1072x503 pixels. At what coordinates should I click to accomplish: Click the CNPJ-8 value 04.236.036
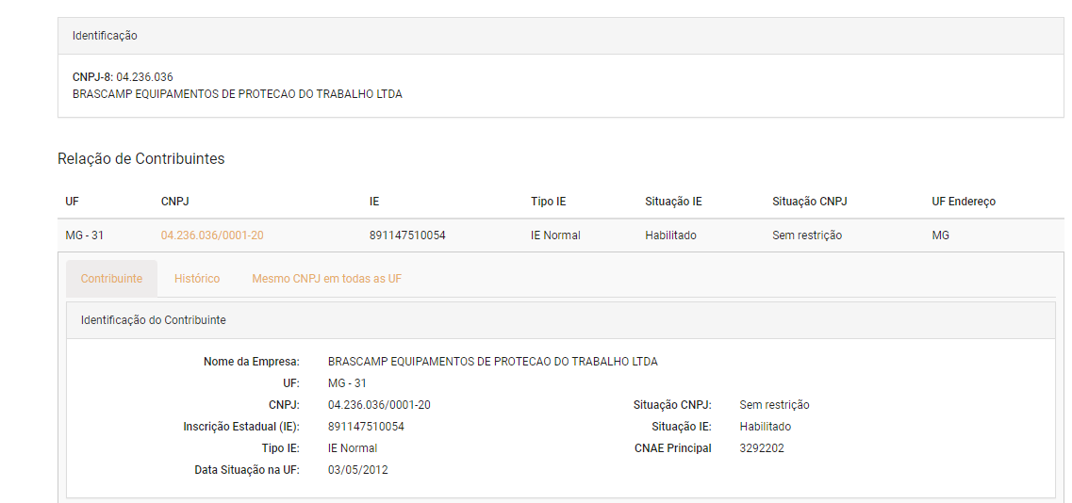point(144,77)
